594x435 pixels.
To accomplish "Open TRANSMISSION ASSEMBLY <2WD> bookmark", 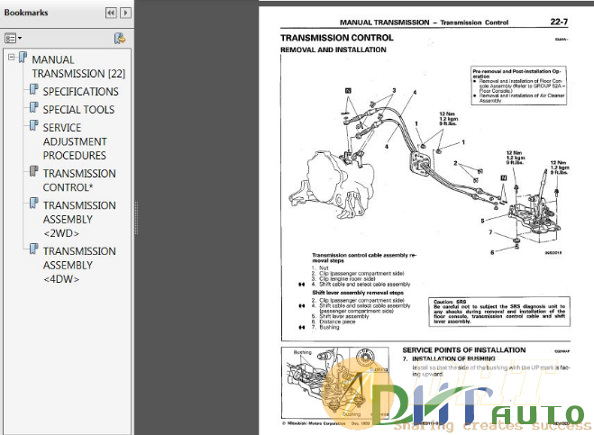I will [79, 219].
